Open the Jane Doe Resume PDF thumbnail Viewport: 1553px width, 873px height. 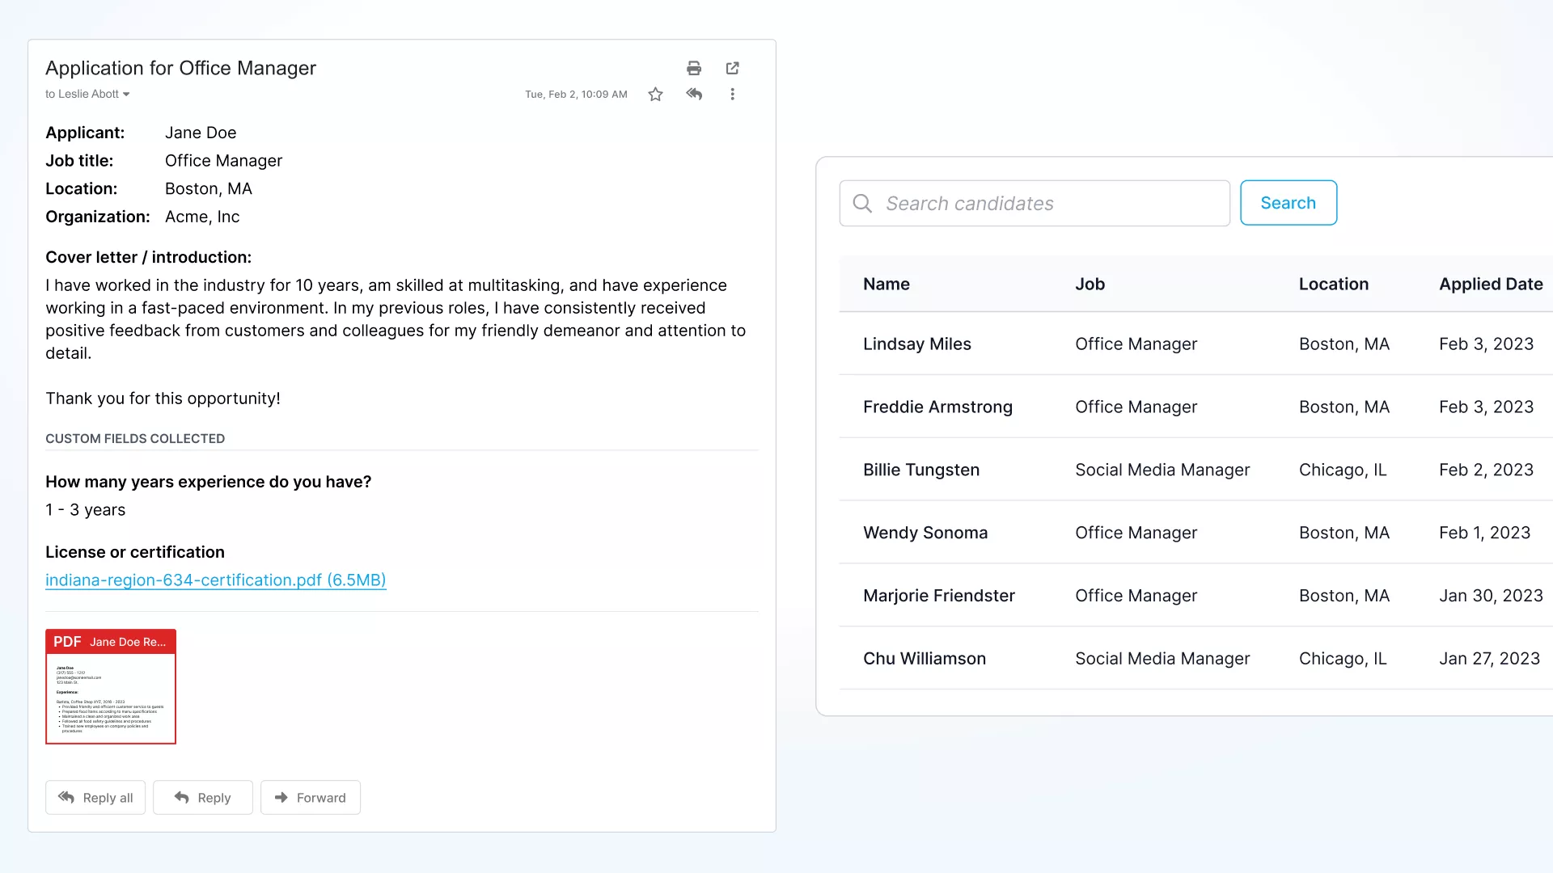click(x=111, y=686)
